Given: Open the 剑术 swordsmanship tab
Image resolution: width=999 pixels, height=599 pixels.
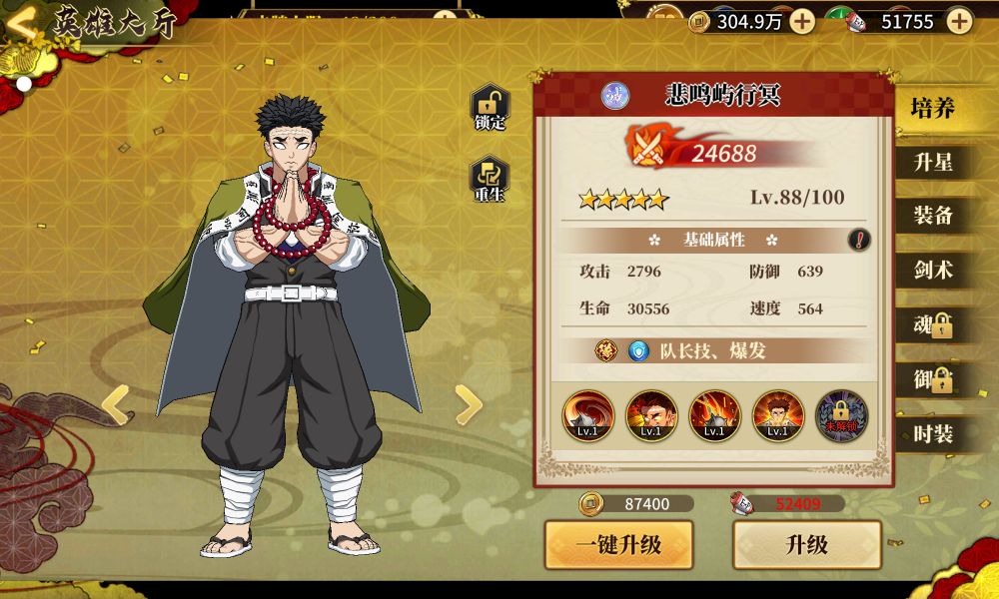Looking at the screenshot, I should pyautogui.click(x=933, y=270).
